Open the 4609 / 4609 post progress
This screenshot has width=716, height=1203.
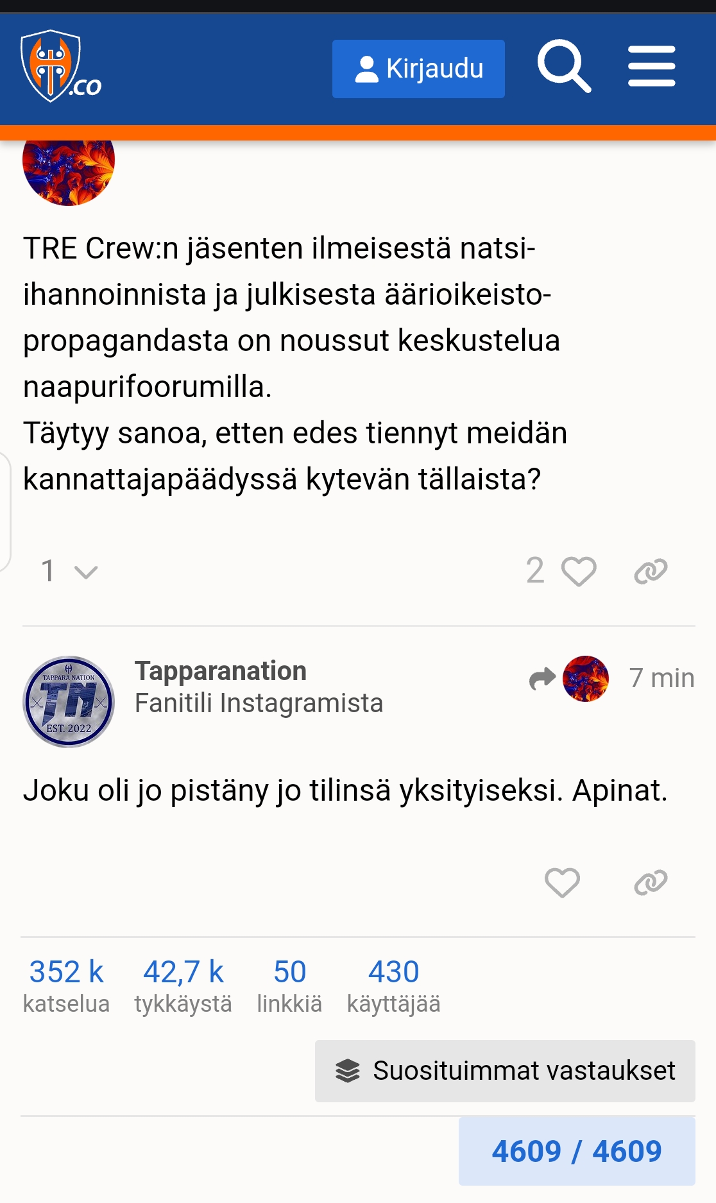coord(576,1151)
